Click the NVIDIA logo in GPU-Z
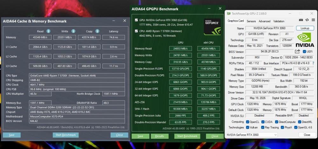Viewport: 318px width, 149px height. point(305,40)
